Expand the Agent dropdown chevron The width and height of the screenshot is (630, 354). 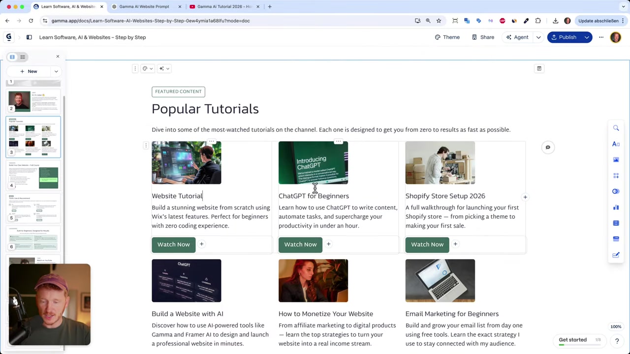[x=538, y=37]
